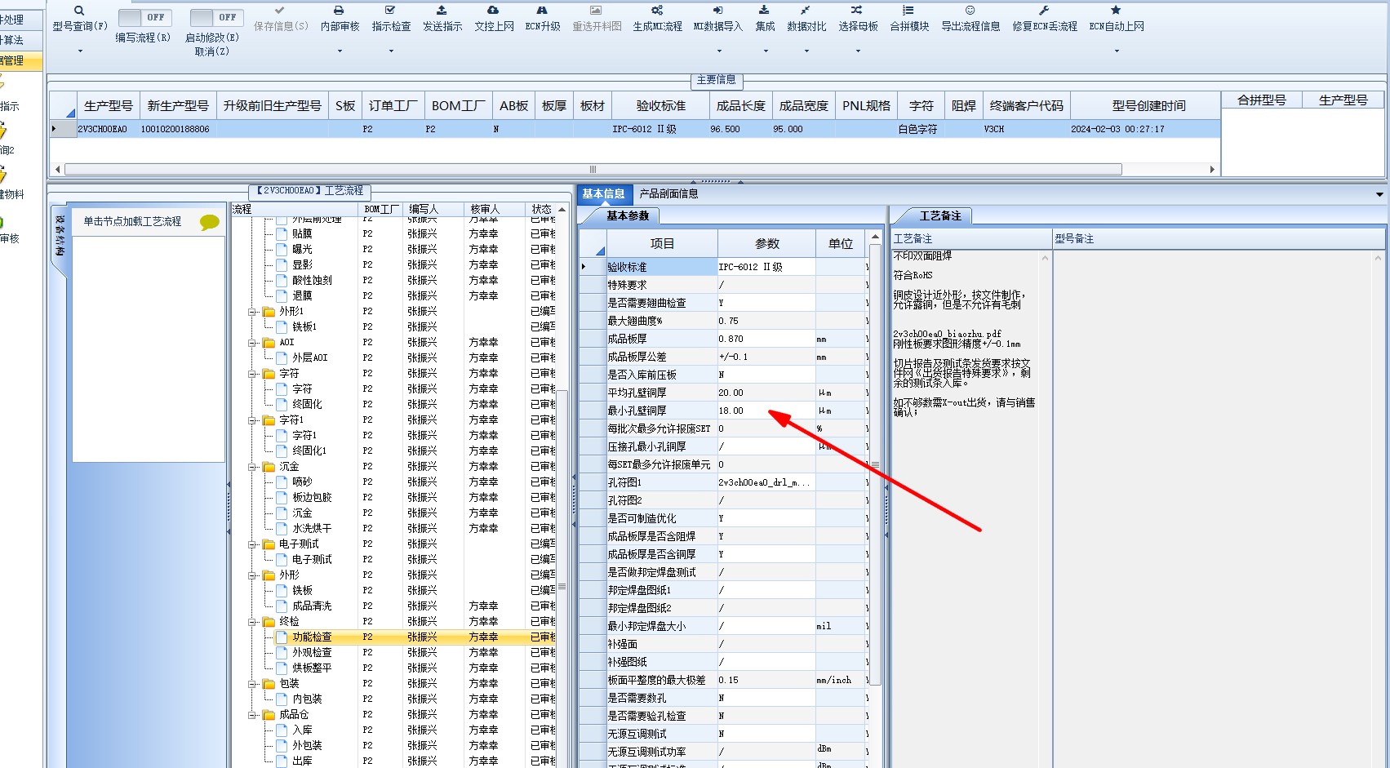The height and width of the screenshot is (768, 1390).
Task: Sort by 板厚 column header
Action: coord(554,106)
